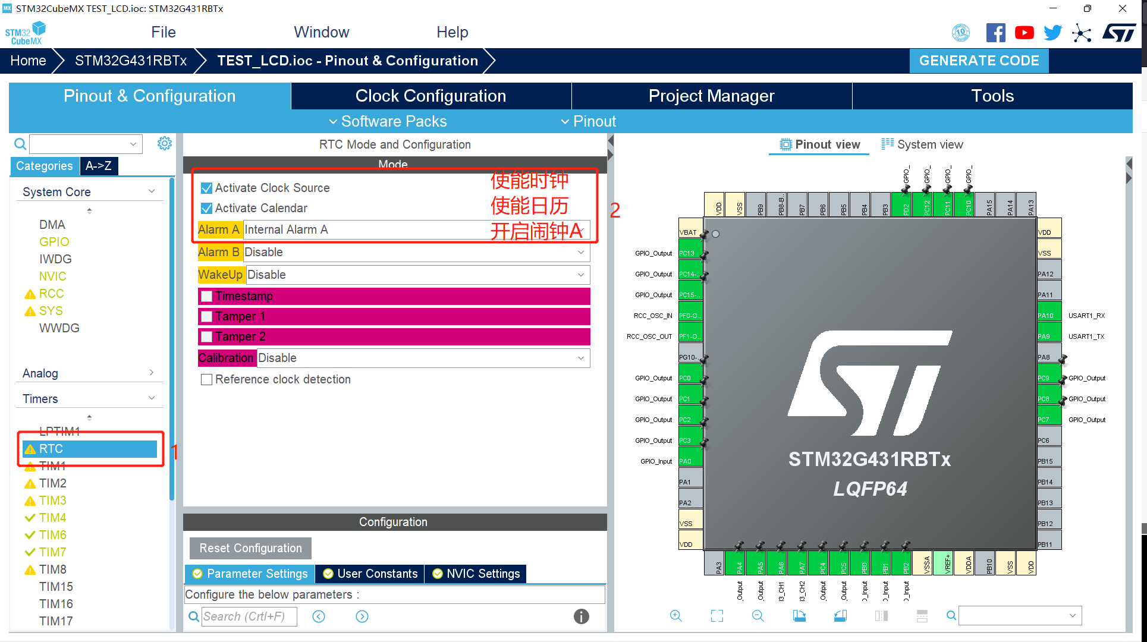Rotate the chip clockwise

(799, 616)
